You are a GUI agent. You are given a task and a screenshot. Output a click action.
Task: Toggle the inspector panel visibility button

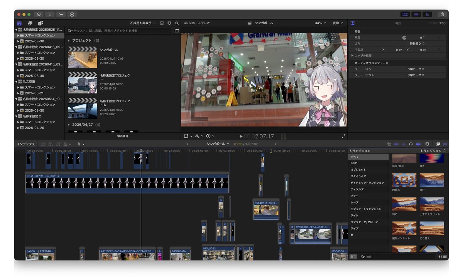pyautogui.click(x=427, y=14)
